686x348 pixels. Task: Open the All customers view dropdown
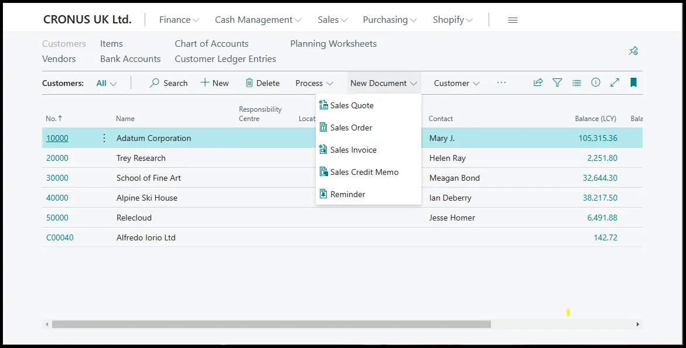pos(106,83)
